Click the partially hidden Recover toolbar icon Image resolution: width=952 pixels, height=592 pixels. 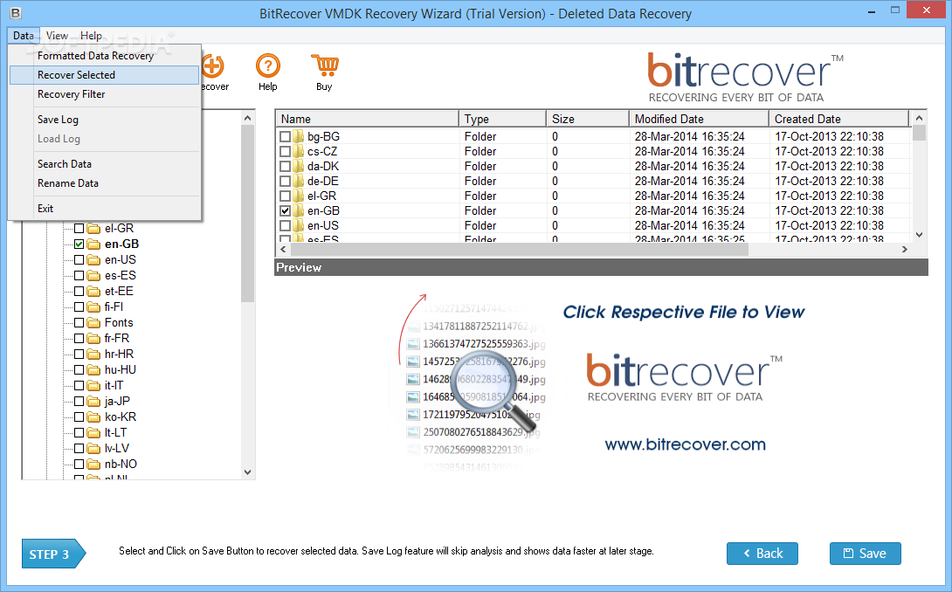tap(213, 66)
